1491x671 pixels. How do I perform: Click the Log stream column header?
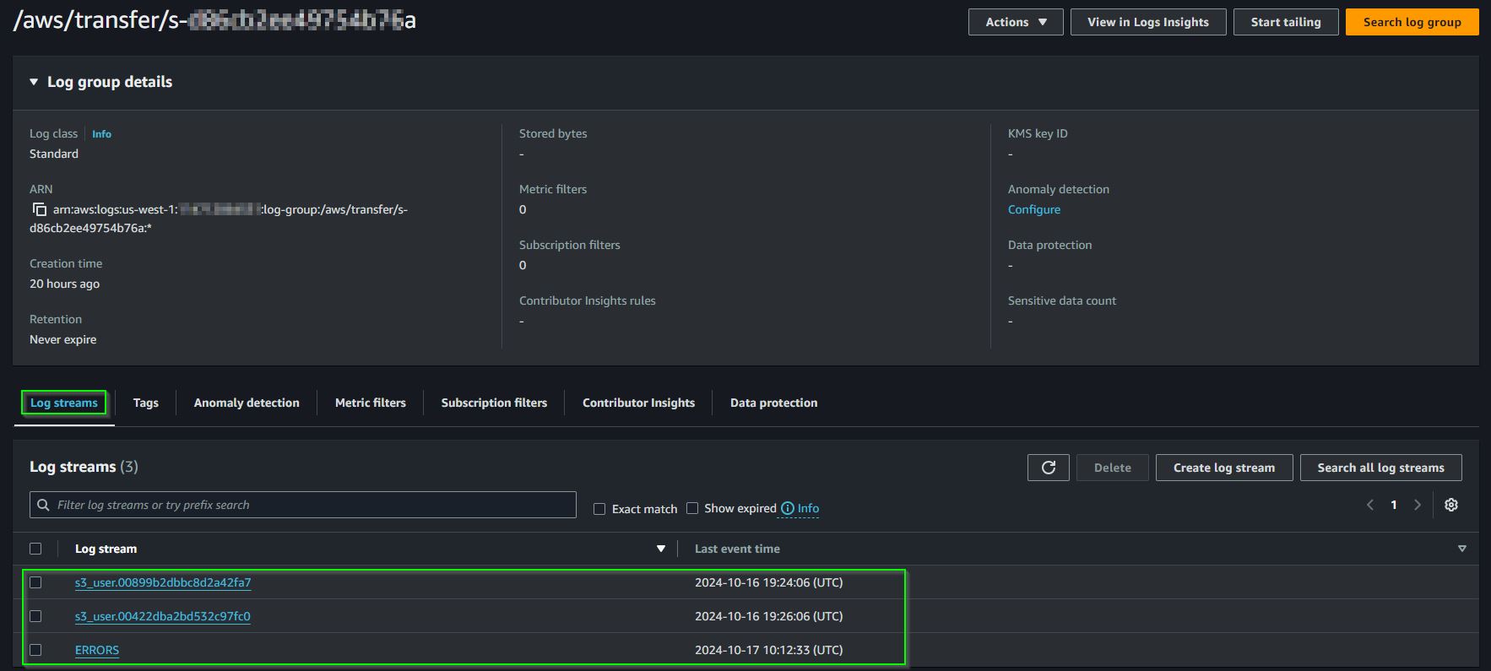(106, 549)
